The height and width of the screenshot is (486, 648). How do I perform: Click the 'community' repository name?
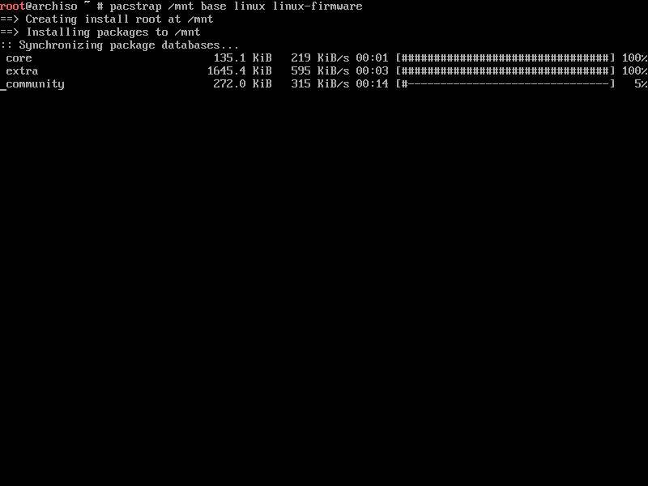click(x=35, y=84)
